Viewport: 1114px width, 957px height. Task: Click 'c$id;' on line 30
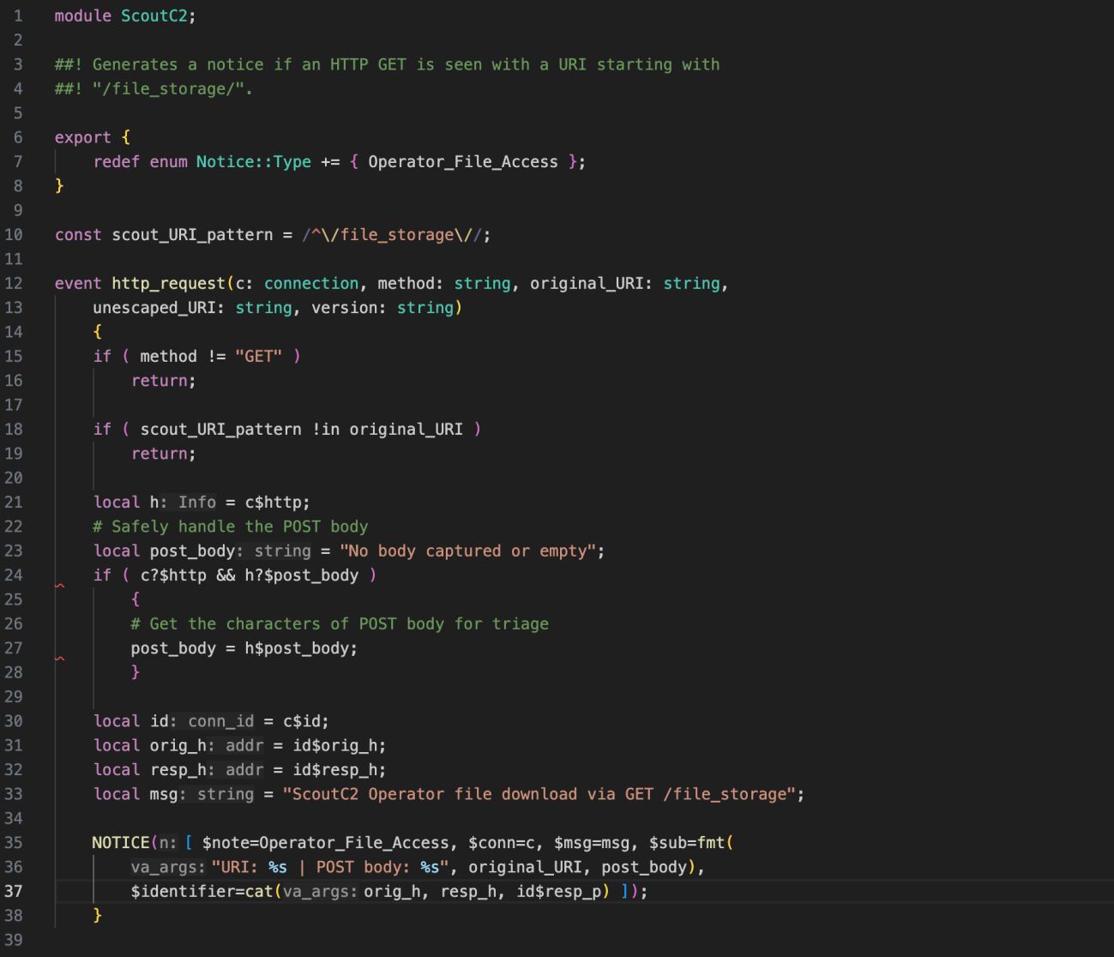(x=306, y=720)
